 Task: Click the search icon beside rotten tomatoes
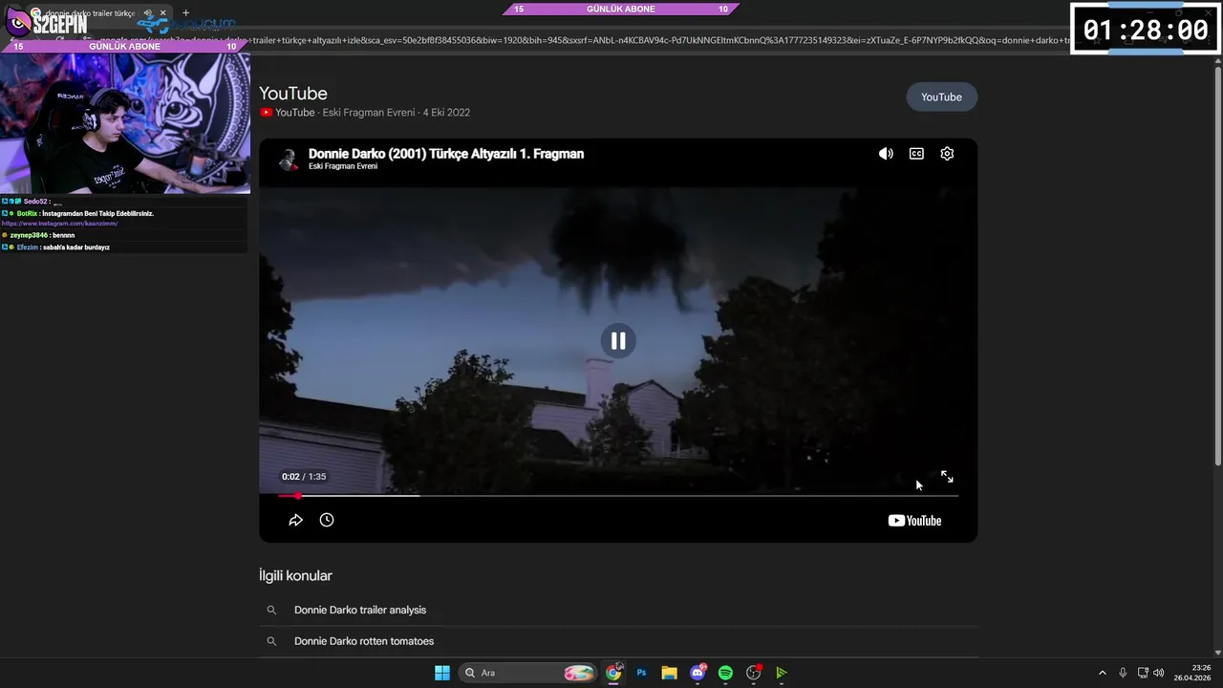click(x=271, y=641)
